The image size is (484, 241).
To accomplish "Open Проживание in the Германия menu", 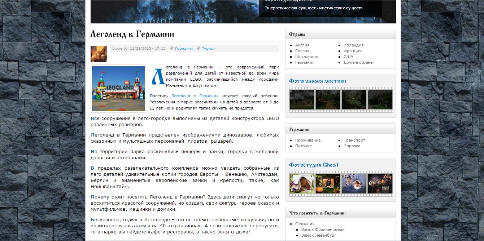I will (308, 140).
